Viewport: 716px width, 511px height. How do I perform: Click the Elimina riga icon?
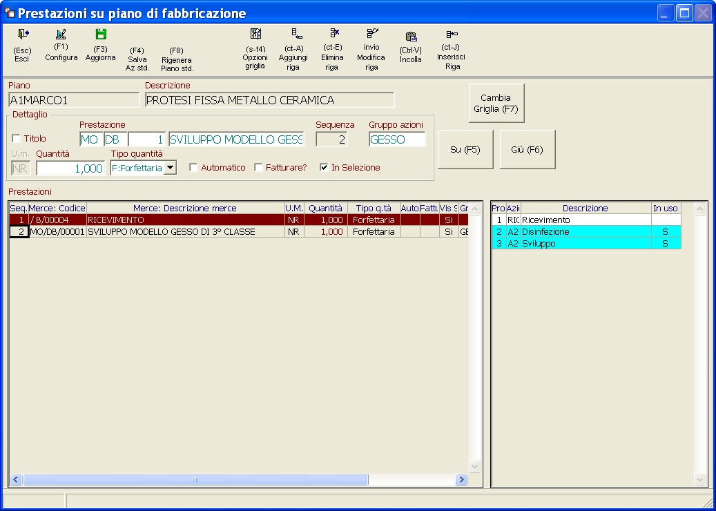(335, 33)
